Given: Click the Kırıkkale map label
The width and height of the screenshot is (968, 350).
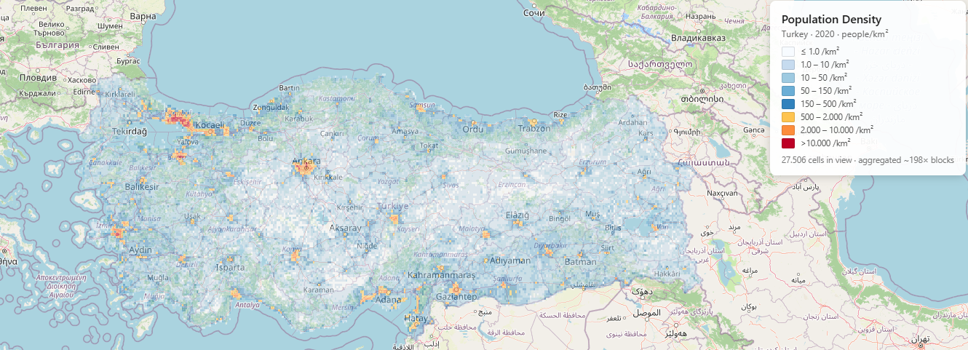Looking at the screenshot, I should pyautogui.click(x=328, y=177).
